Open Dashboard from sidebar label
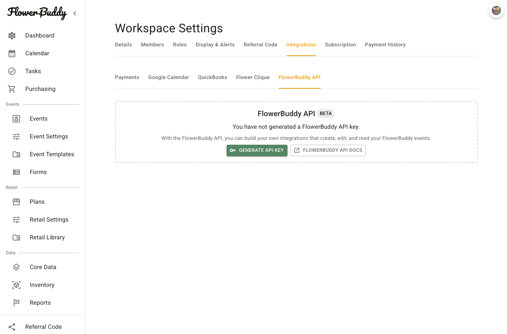Screen dimensions: 507x334 click(x=40, y=36)
